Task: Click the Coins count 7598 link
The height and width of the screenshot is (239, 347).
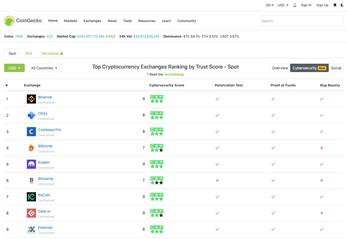Action: (19, 36)
